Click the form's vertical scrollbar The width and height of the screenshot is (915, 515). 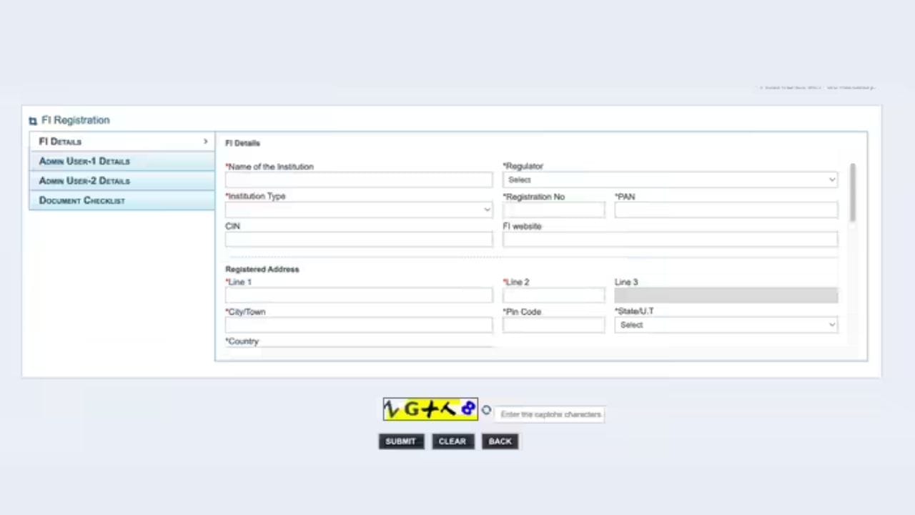coord(852,193)
